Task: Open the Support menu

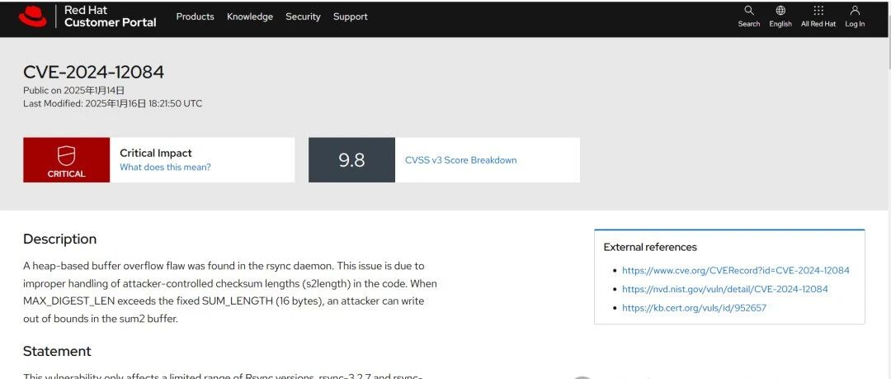Action: click(350, 17)
